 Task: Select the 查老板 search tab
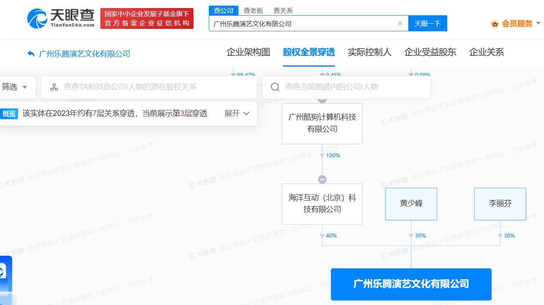click(253, 11)
